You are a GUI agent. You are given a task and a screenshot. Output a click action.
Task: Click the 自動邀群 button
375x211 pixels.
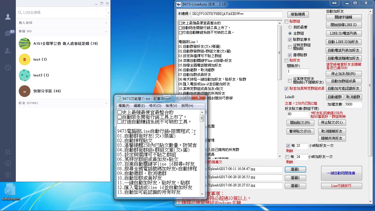(x=335, y=97)
